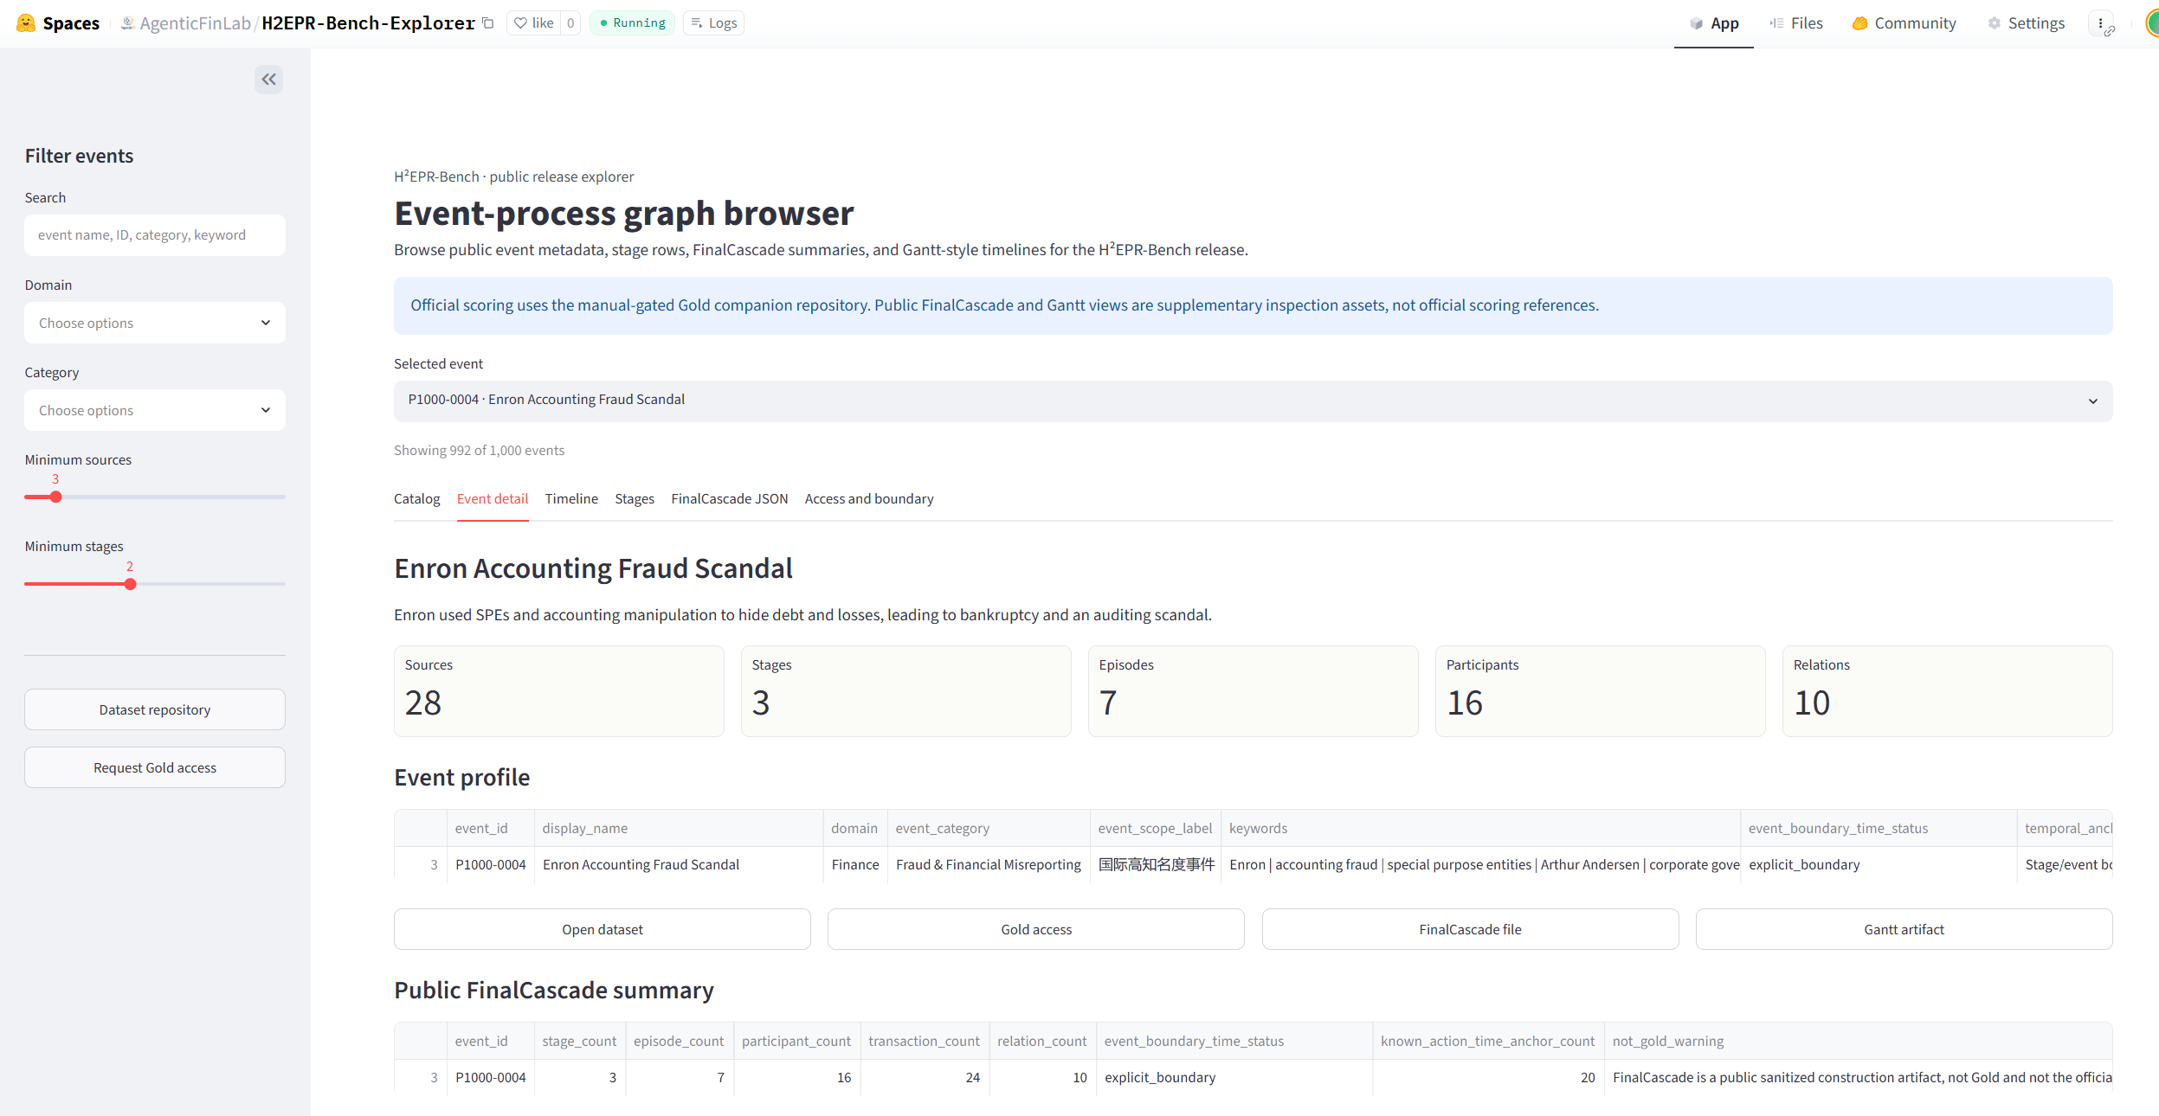Viewport: 2159px width, 1116px height.
Task: Collapse the sidebar with double-chevron icon
Action: click(269, 80)
